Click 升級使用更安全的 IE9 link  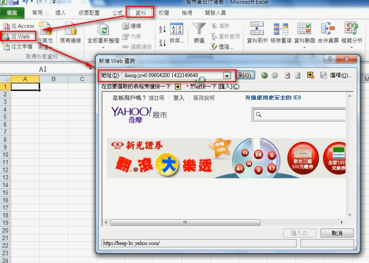coord(273,98)
